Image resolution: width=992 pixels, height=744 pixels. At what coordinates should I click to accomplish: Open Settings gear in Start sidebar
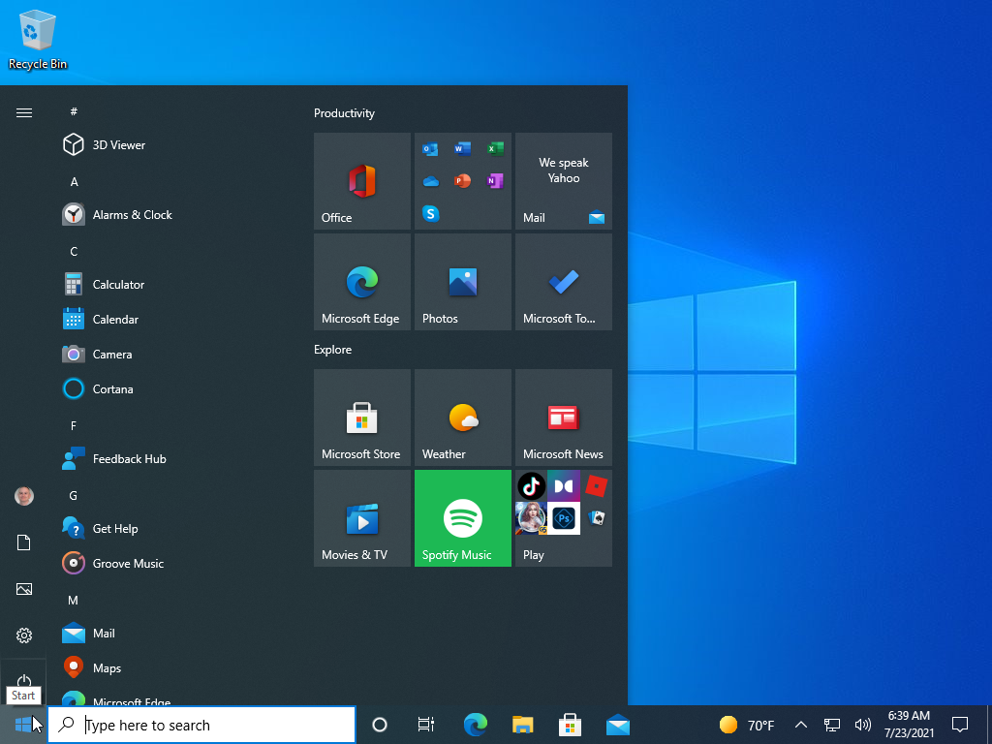pyautogui.click(x=24, y=635)
